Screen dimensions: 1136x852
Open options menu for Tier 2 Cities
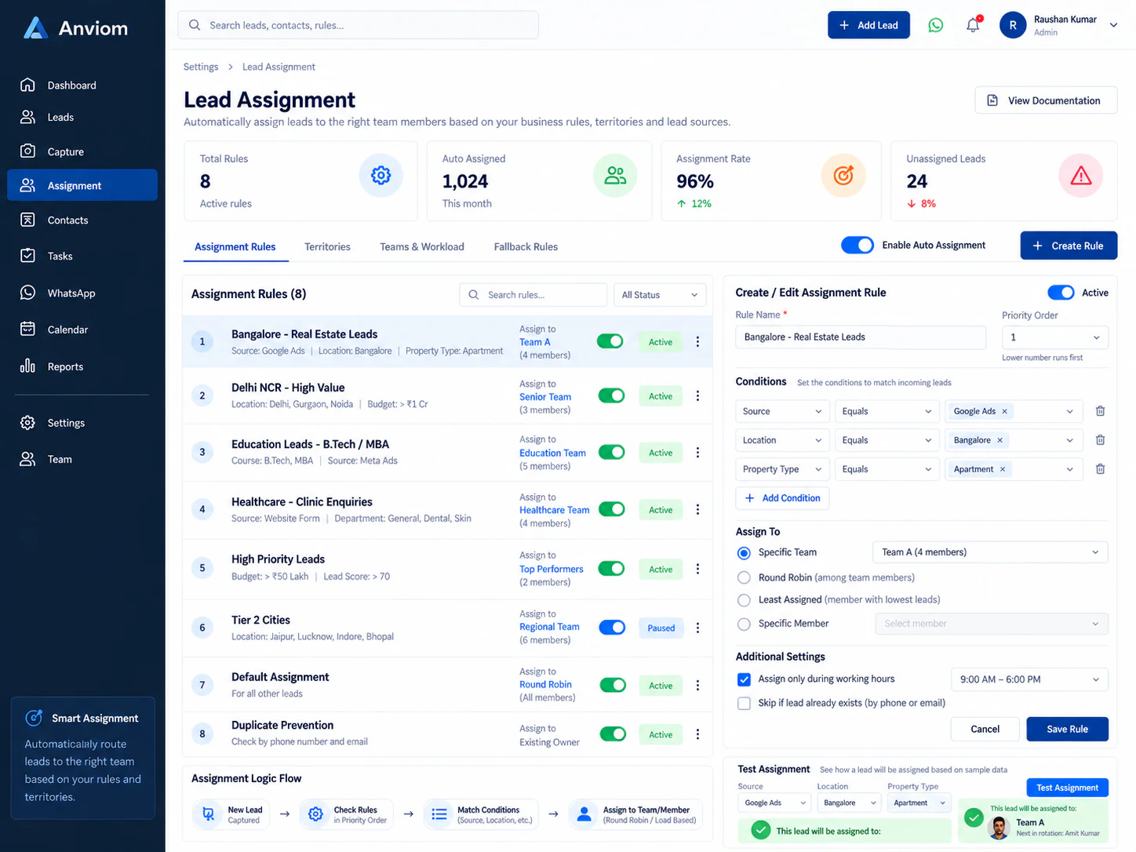click(x=697, y=628)
